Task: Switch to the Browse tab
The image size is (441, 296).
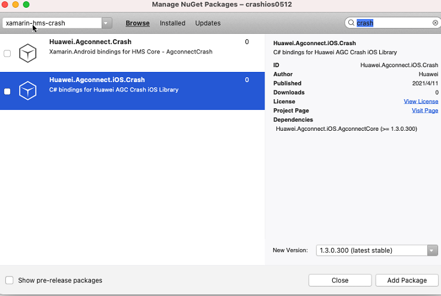Action: click(137, 23)
